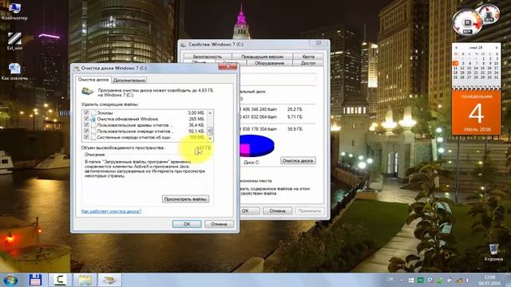The height and width of the screenshot is (287, 511).
Task: Open the Корзина recycle bin icon
Action: click(x=493, y=253)
